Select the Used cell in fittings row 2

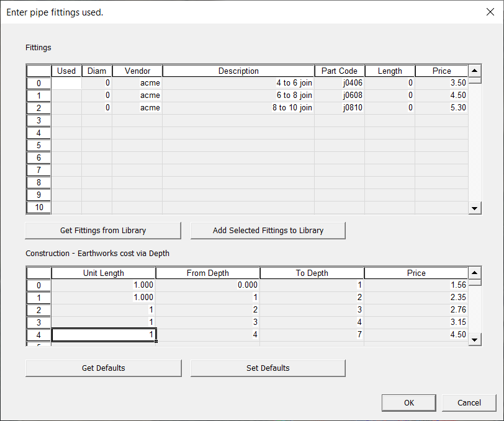tap(66, 108)
